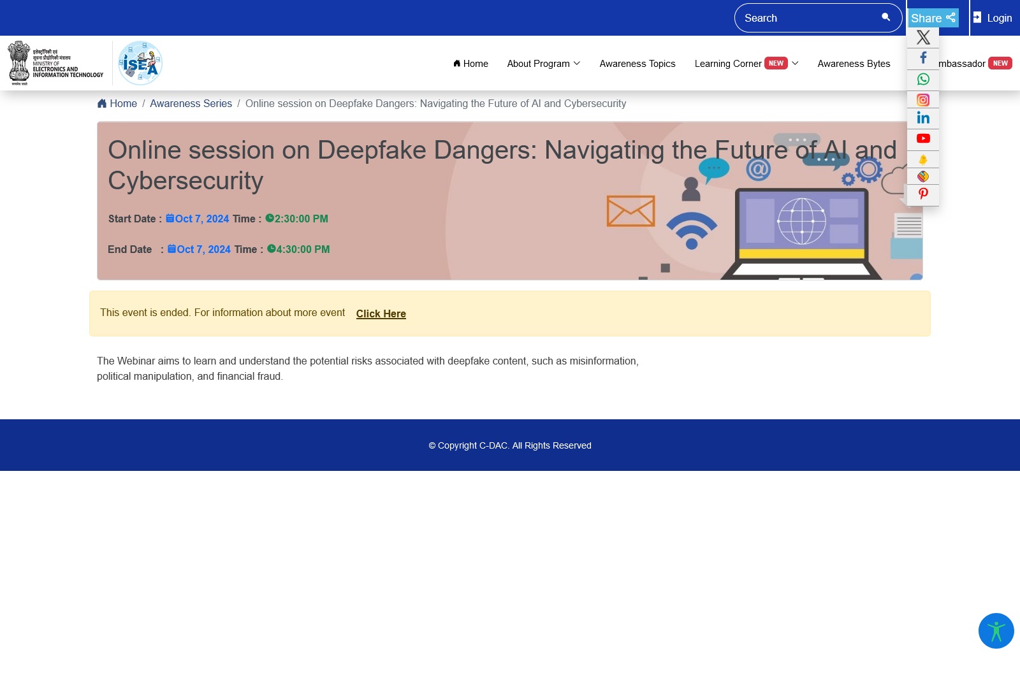Open the Instagram share icon
The image size is (1020, 685).
click(922, 100)
